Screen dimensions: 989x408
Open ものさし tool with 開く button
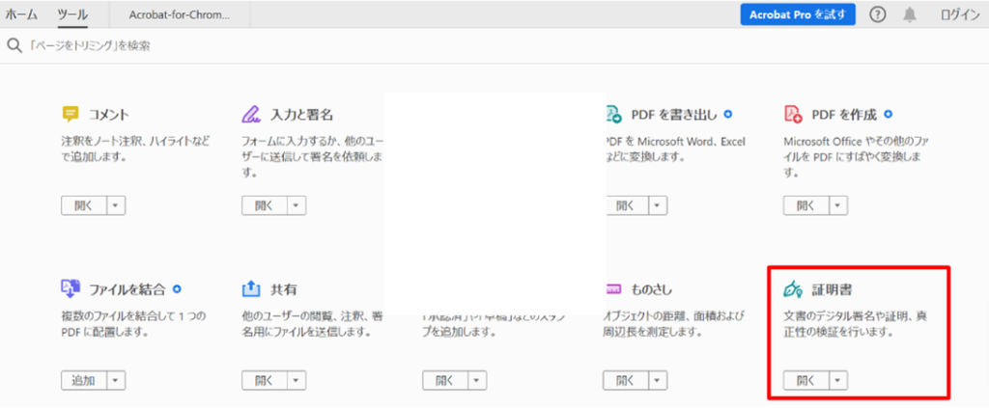(x=626, y=380)
